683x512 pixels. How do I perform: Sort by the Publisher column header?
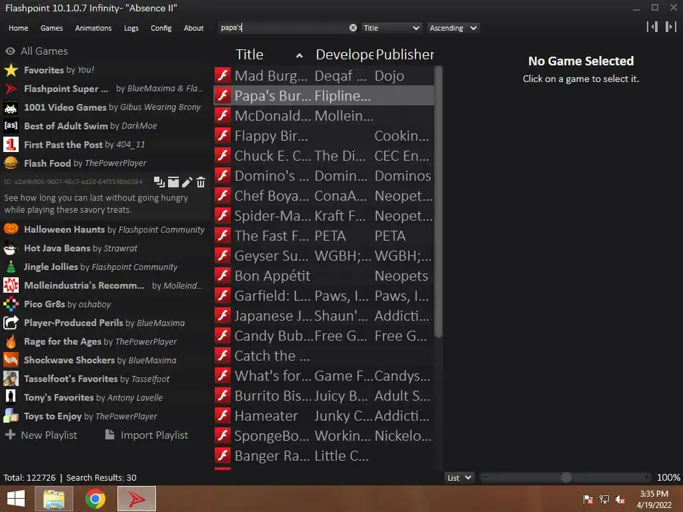404,55
